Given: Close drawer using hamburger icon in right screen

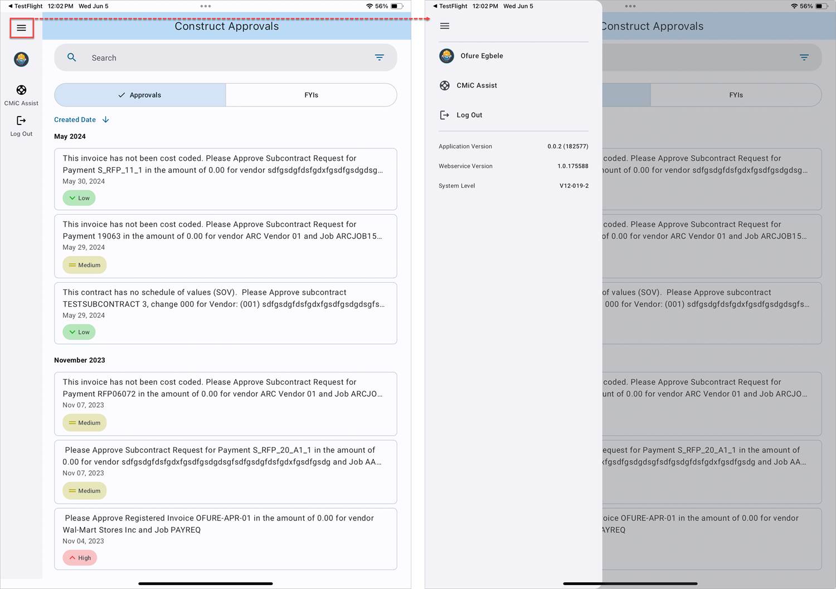Looking at the screenshot, I should click(x=445, y=26).
